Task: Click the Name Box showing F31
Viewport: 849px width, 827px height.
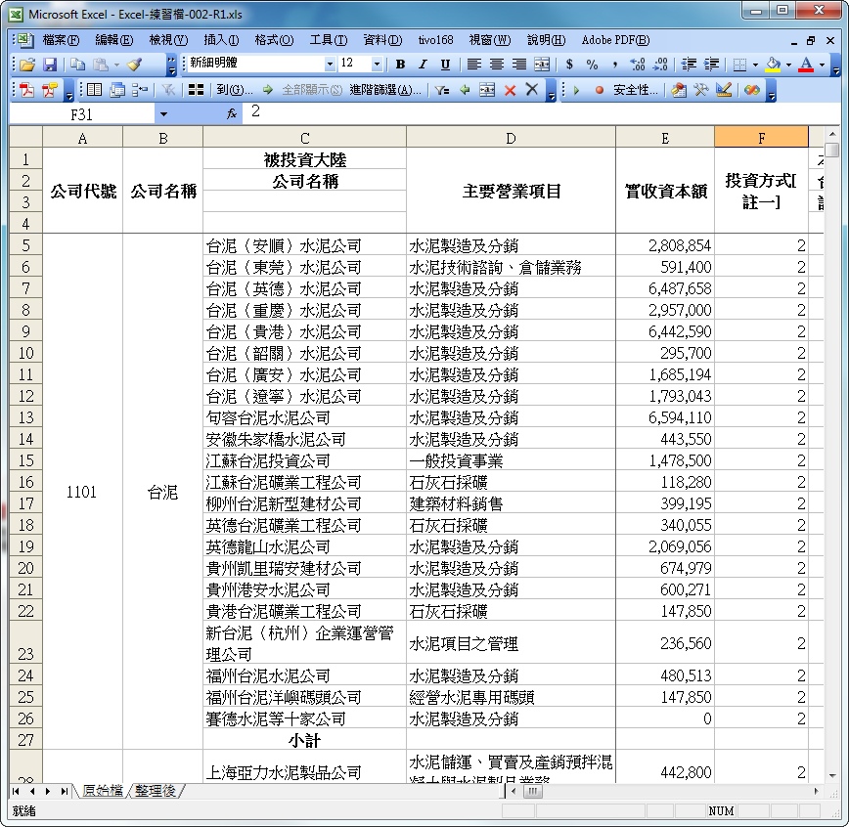Action: point(81,114)
